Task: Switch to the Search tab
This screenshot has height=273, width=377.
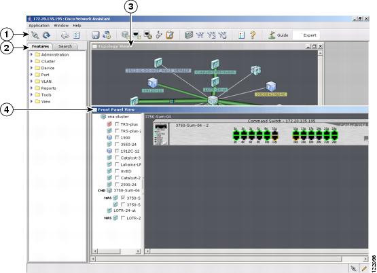Action: (x=65, y=46)
